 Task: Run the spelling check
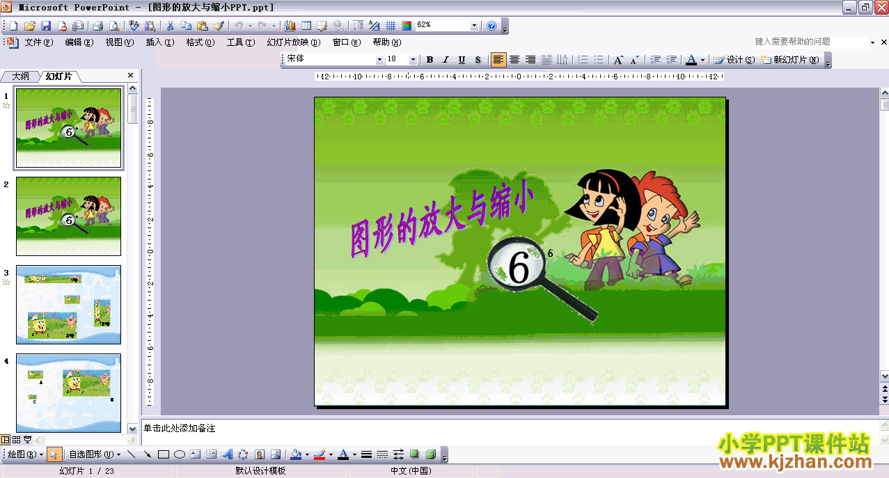[x=134, y=26]
